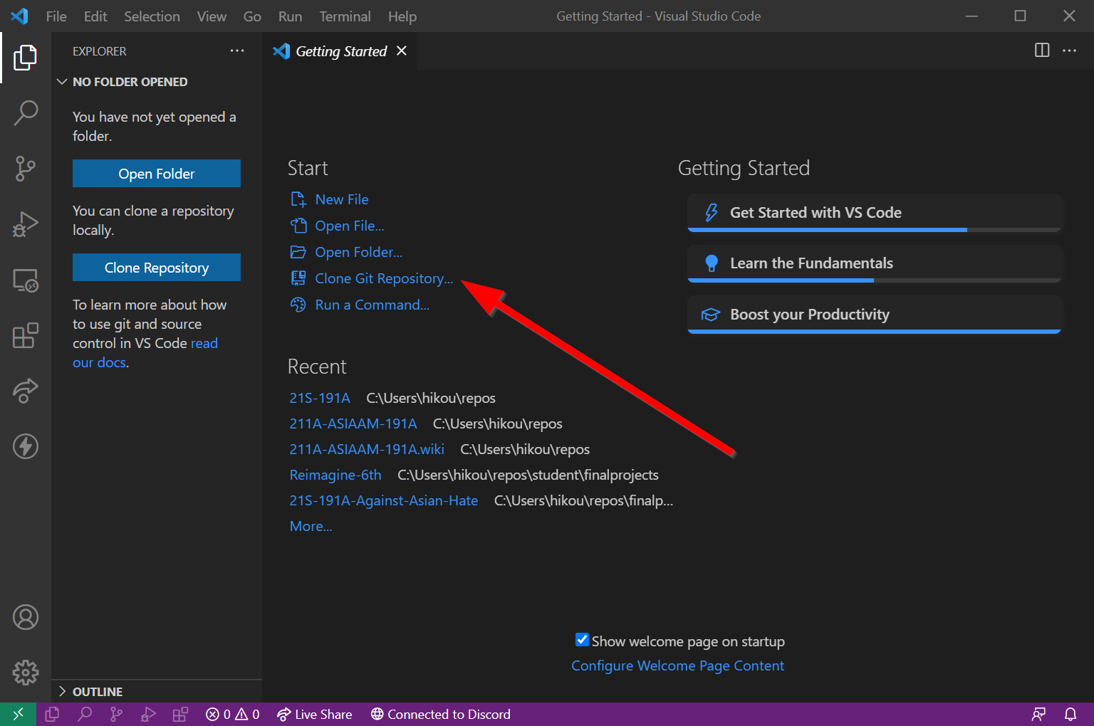Open the Accounts icon in activity bar
The width and height of the screenshot is (1094, 726).
coord(26,617)
